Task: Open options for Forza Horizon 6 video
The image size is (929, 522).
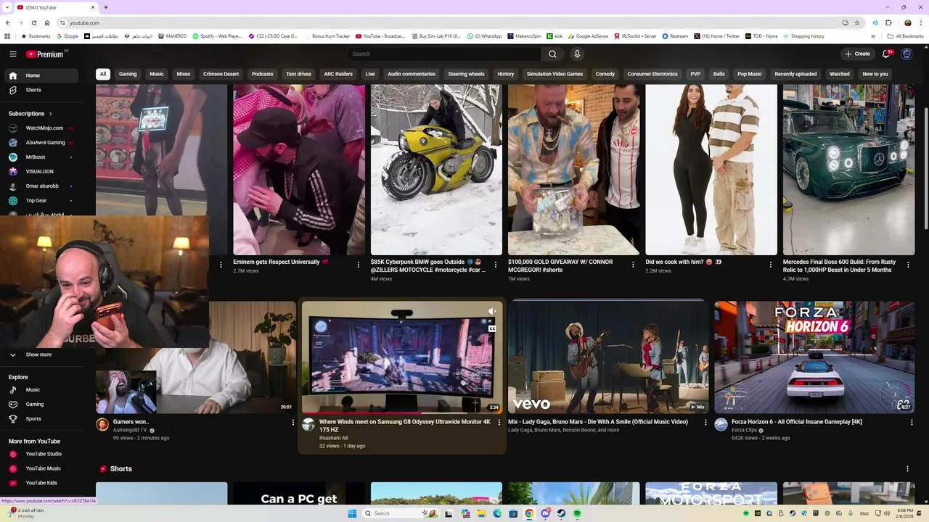Action: pyautogui.click(x=912, y=422)
